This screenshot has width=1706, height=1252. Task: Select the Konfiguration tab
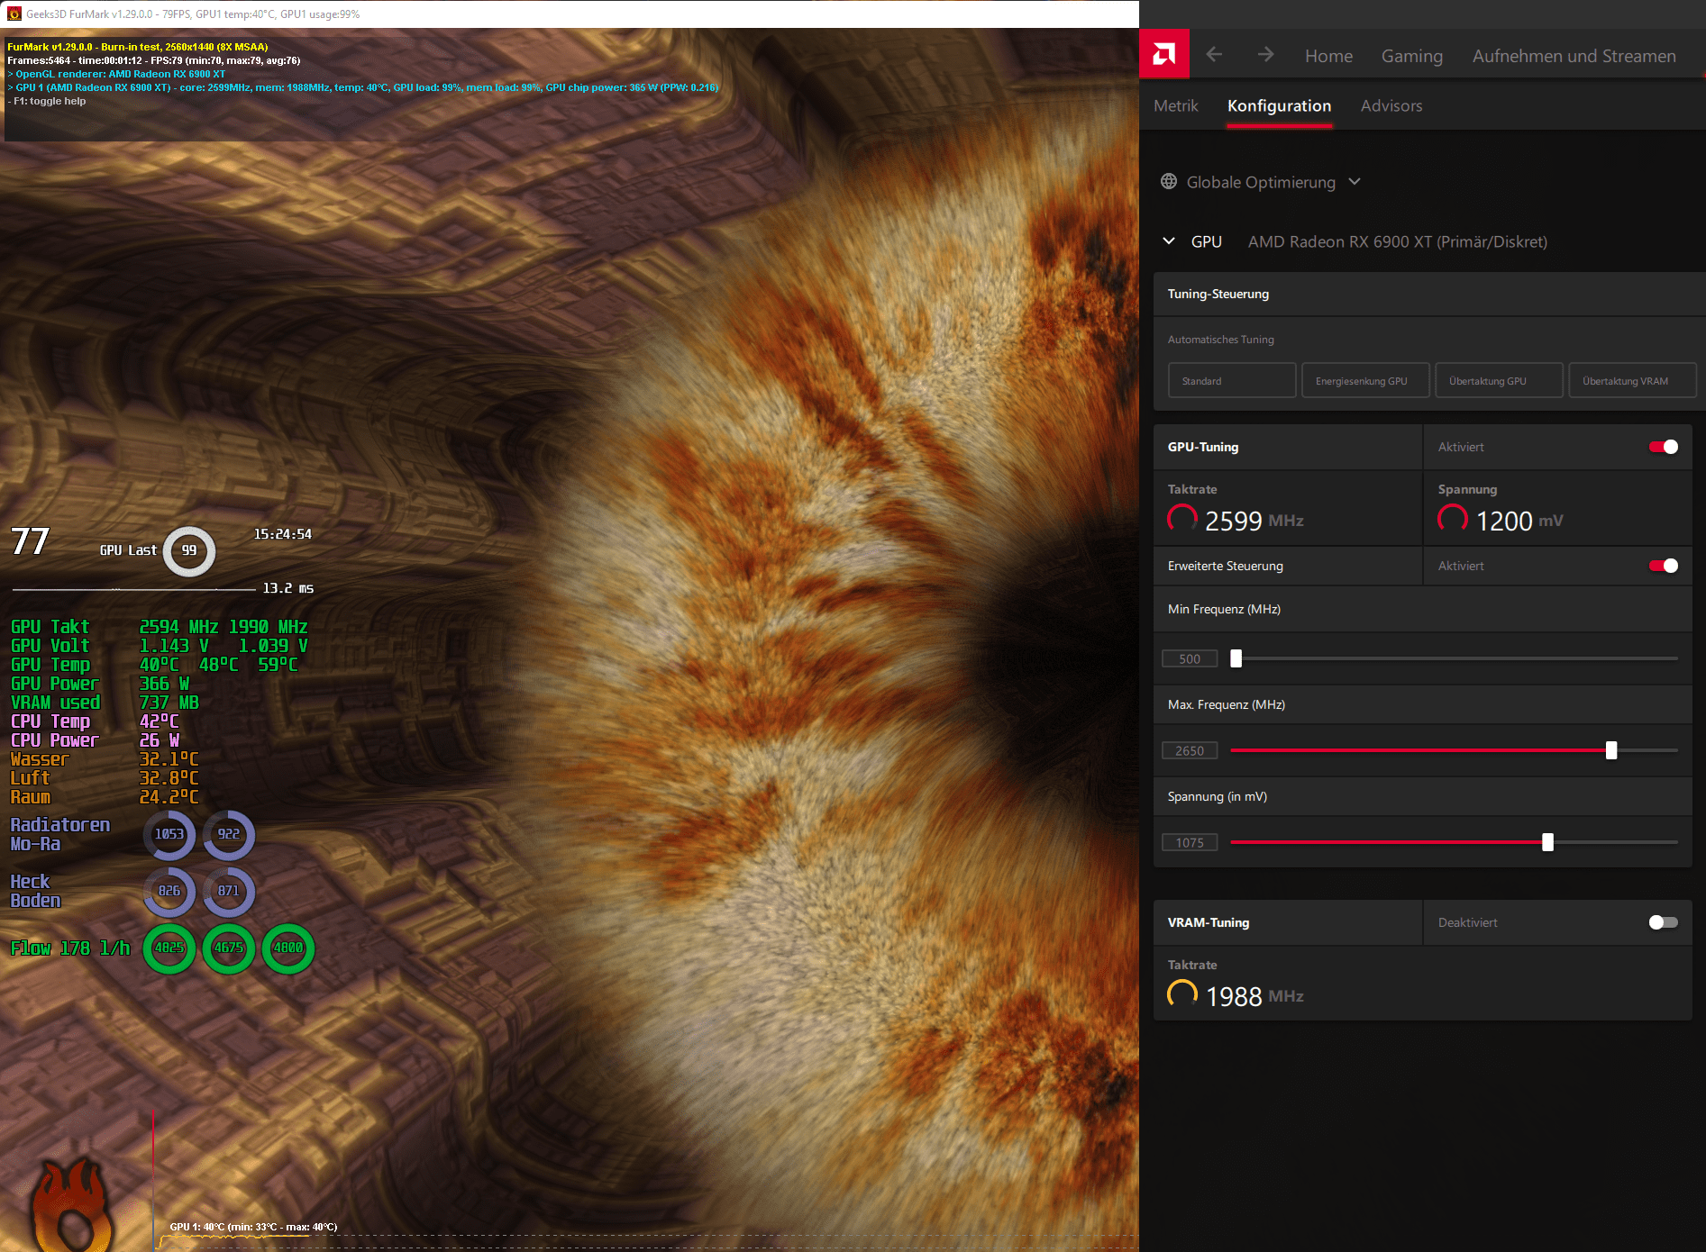pyautogui.click(x=1279, y=105)
